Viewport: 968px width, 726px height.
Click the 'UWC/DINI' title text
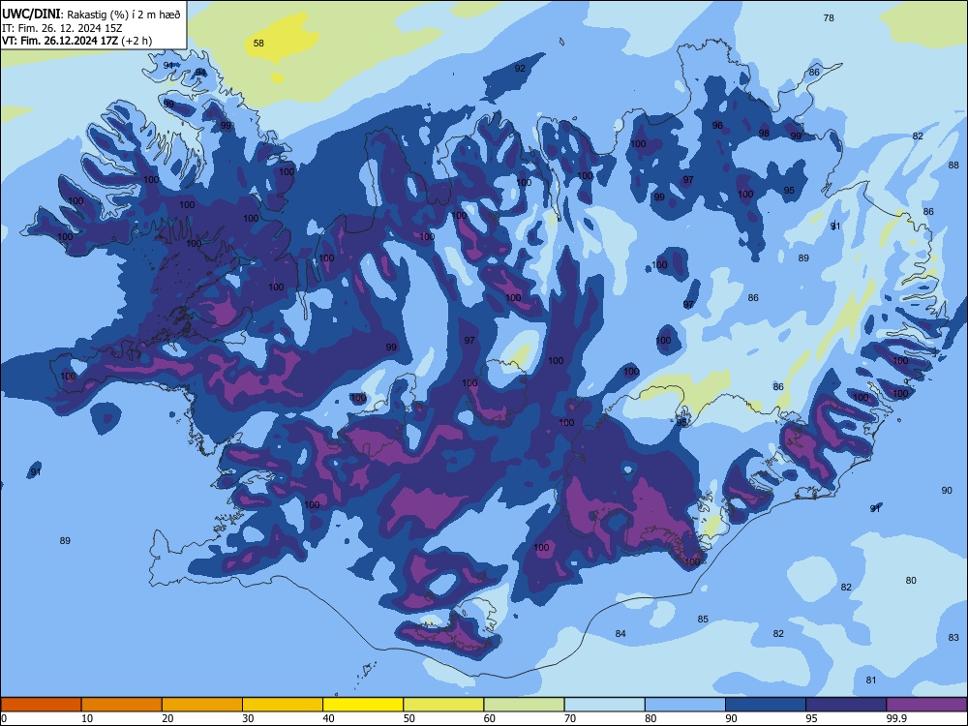[31, 15]
